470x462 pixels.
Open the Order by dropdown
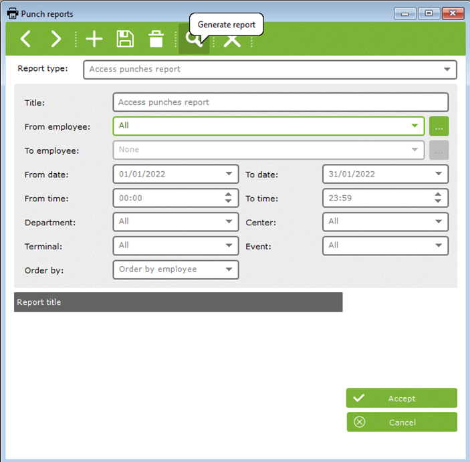(176, 270)
